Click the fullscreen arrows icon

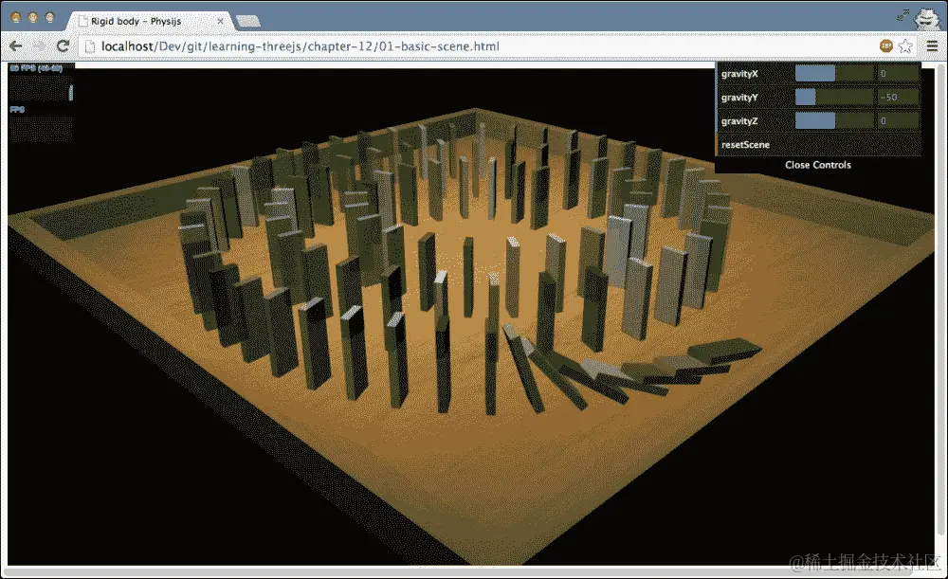(x=903, y=14)
